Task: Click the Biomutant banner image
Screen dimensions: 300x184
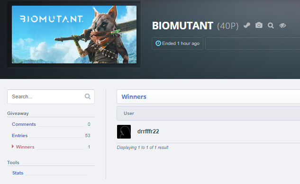Action: coord(74,35)
